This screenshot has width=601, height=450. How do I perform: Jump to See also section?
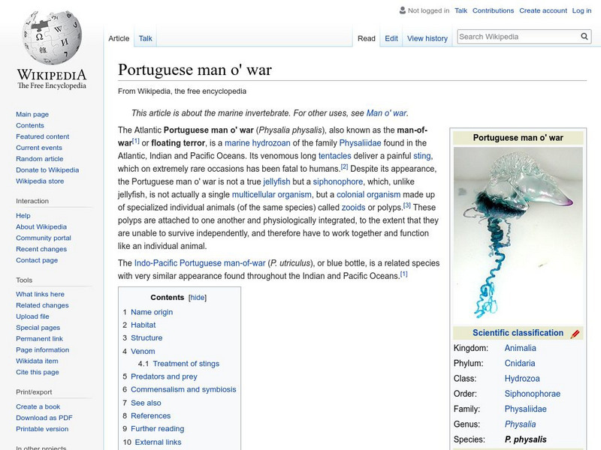(x=146, y=403)
